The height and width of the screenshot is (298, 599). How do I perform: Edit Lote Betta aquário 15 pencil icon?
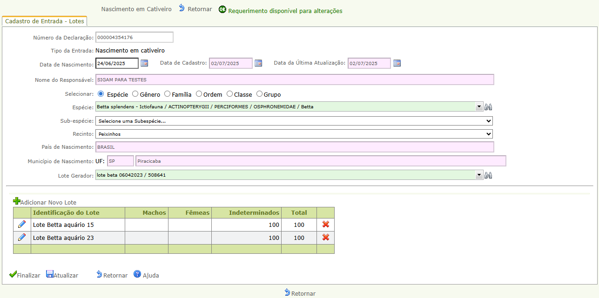pos(22,225)
